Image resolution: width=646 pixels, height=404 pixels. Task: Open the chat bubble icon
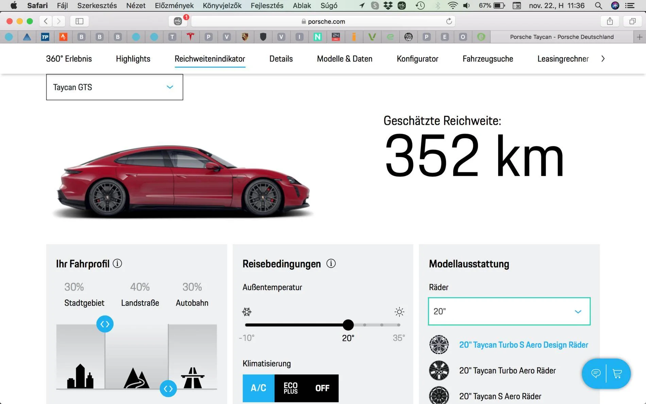click(596, 373)
